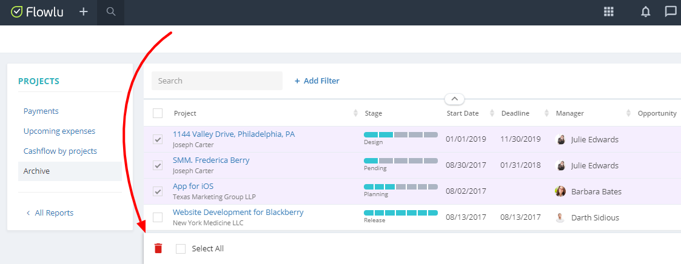Screen dimensions: 681x264
Task: Delete selected projects with trash icon
Action: tap(158, 248)
